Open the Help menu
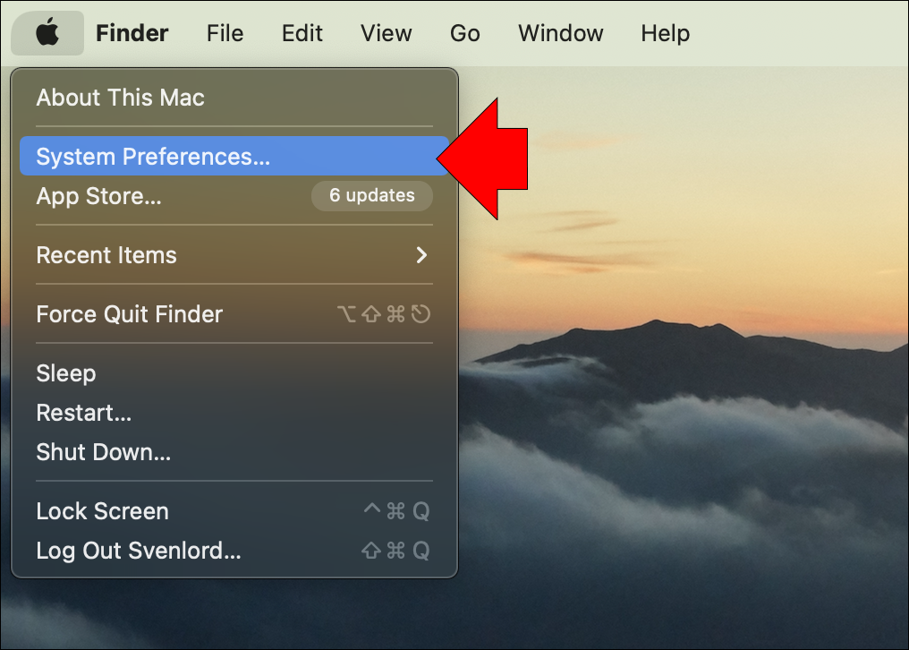This screenshot has width=909, height=650. pos(665,33)
